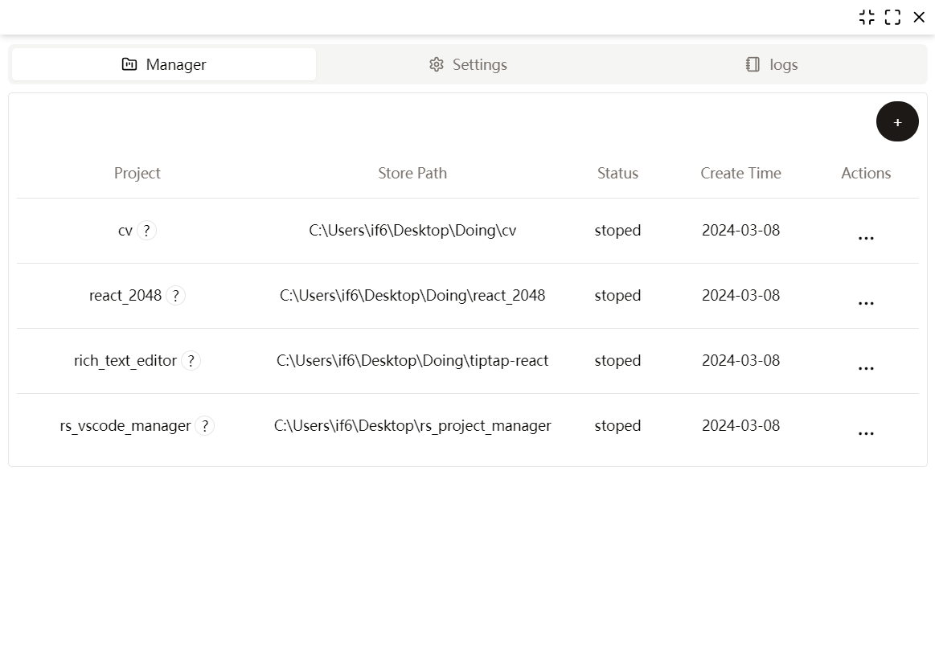Select the rs_vscode_manager project name
Image resolution: width=935 pixels, height=672 pixels.
click(125, 426)
